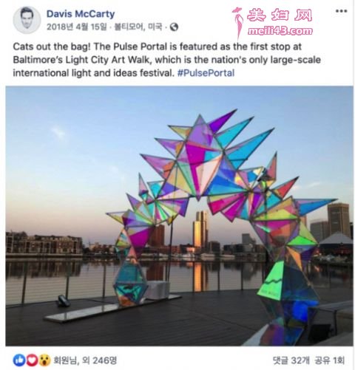The height and width of the screenshot is (370, 355).
Task: Open the Davis McCarty profile name link
Action: 81,14
